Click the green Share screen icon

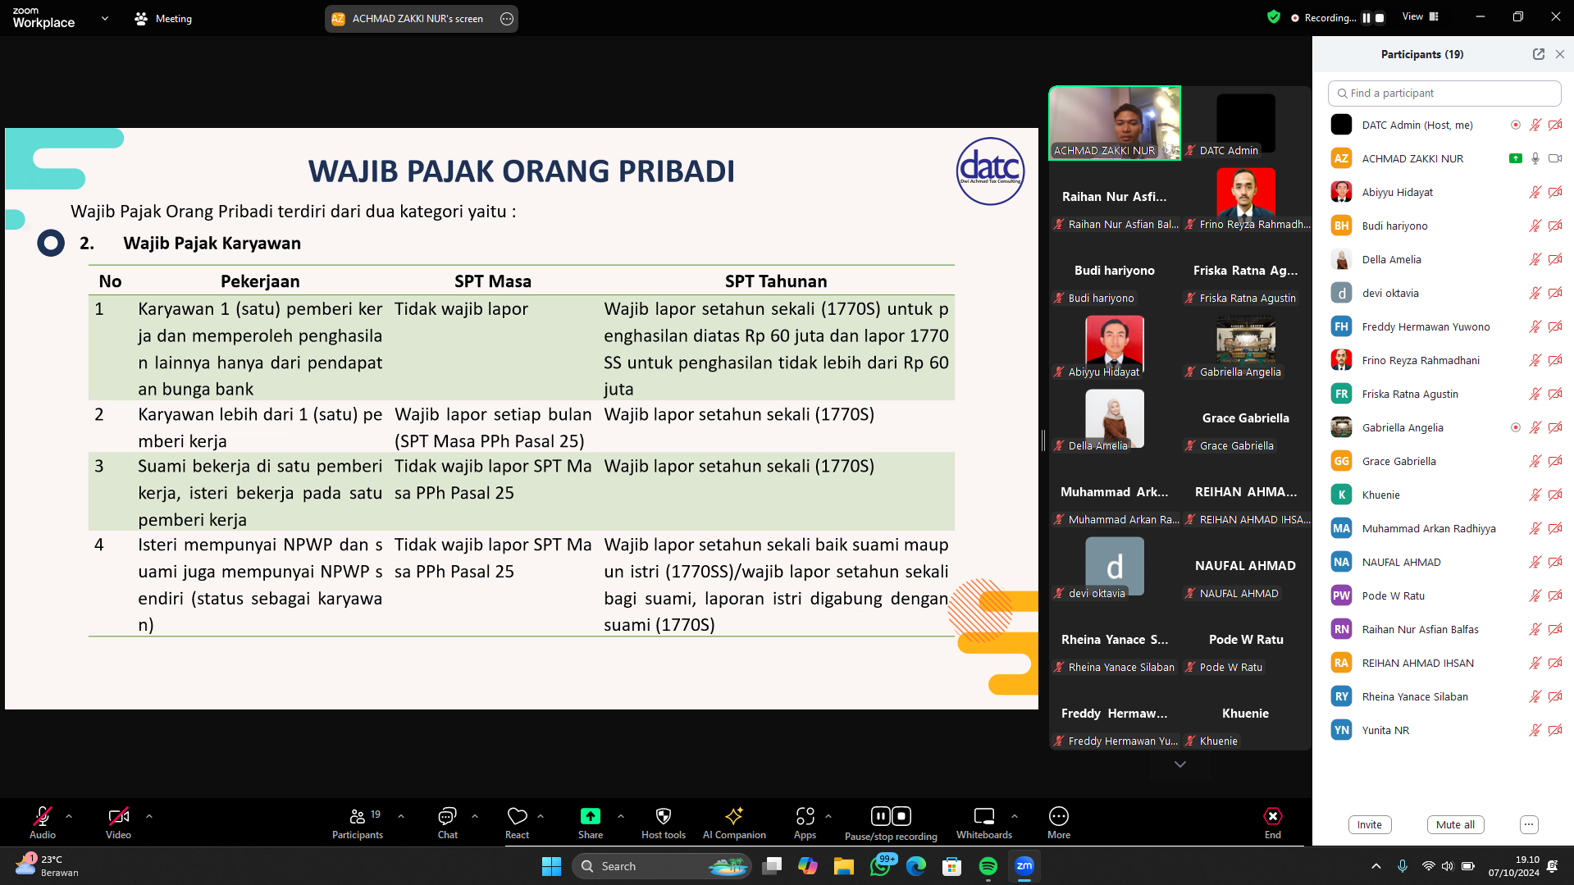[x=590, y=816]
